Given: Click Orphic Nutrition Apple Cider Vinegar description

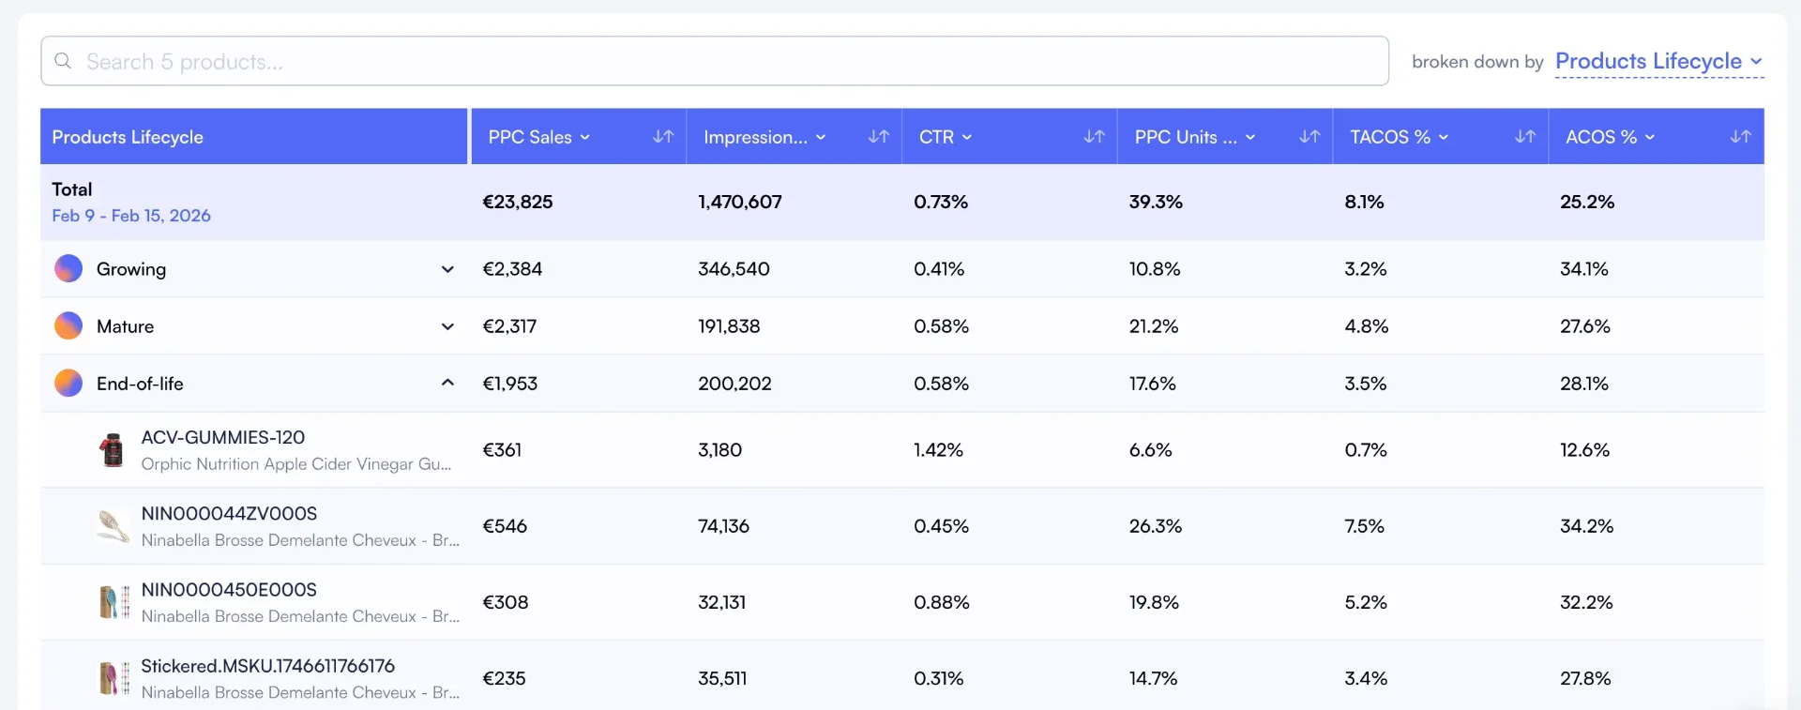Looking at the screenshot, I should click(296, 464).
